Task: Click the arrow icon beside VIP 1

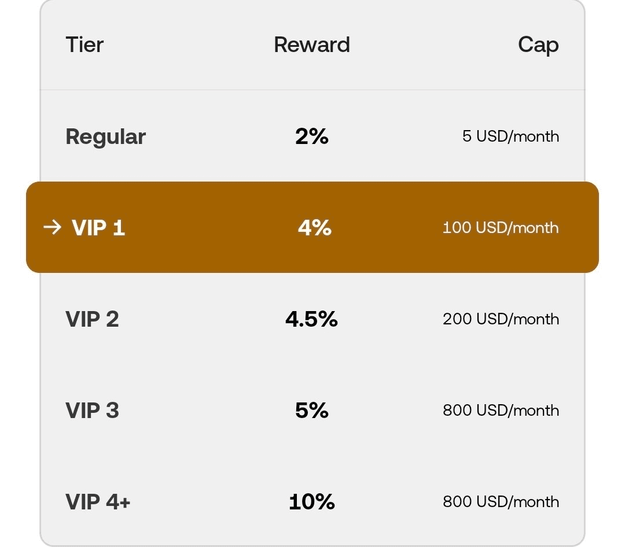Action: click(52, 227)
